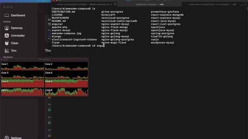
Task: Click 'CONTRIBUTING.md' in terminal listing
Action: (63, 12)
